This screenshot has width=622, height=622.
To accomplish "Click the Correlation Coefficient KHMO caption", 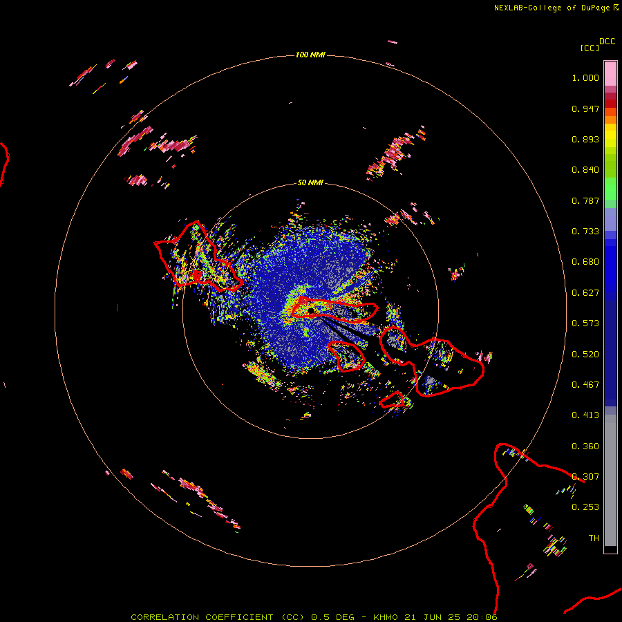I will (314, 617).
